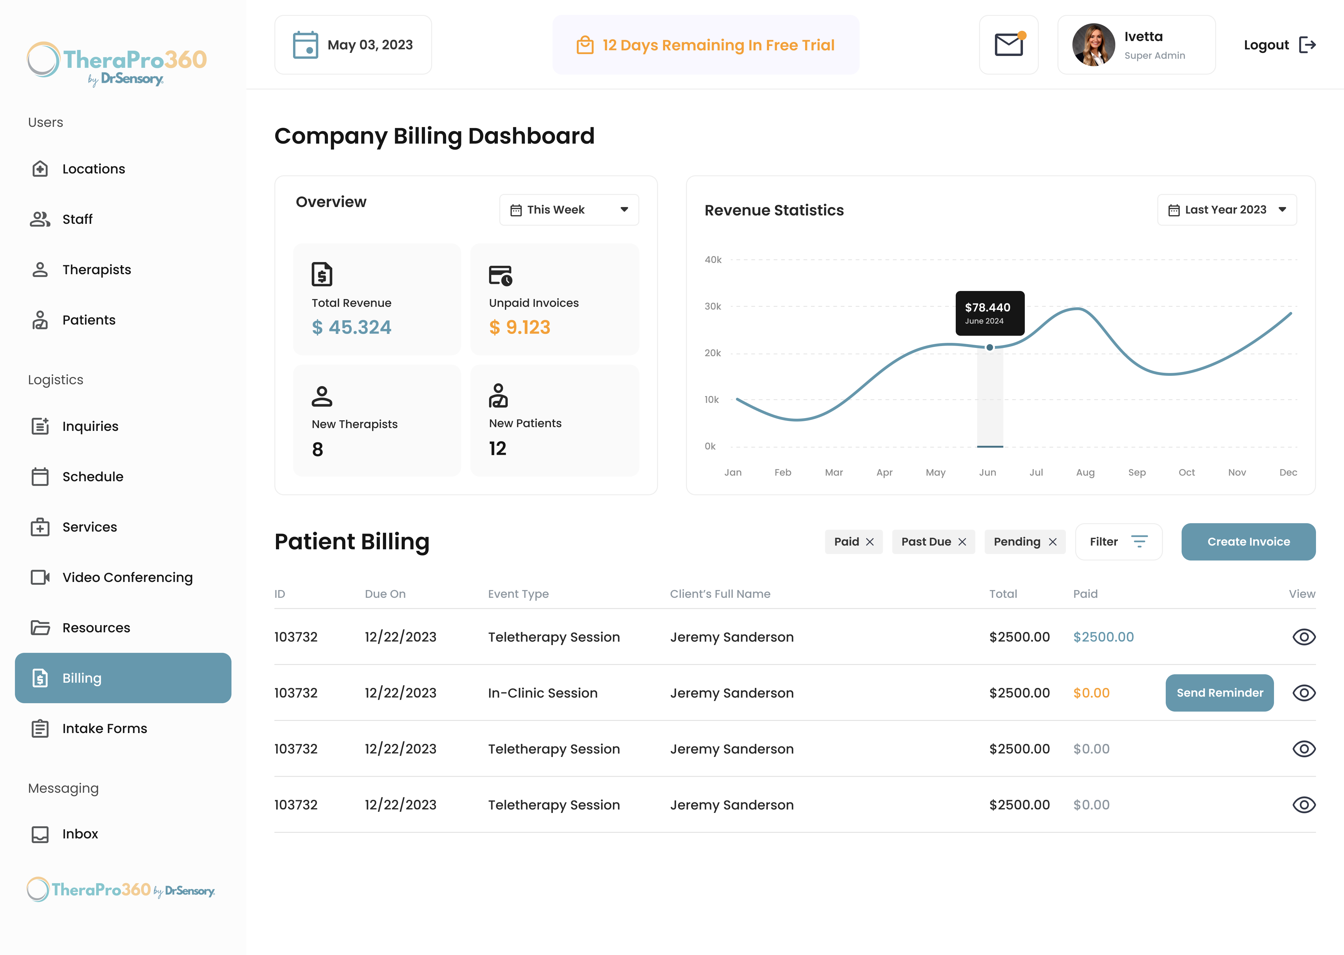Click calendar icon in Last Year 2023 selector
Screen dimensions: 1344x955
(1174, 210)
